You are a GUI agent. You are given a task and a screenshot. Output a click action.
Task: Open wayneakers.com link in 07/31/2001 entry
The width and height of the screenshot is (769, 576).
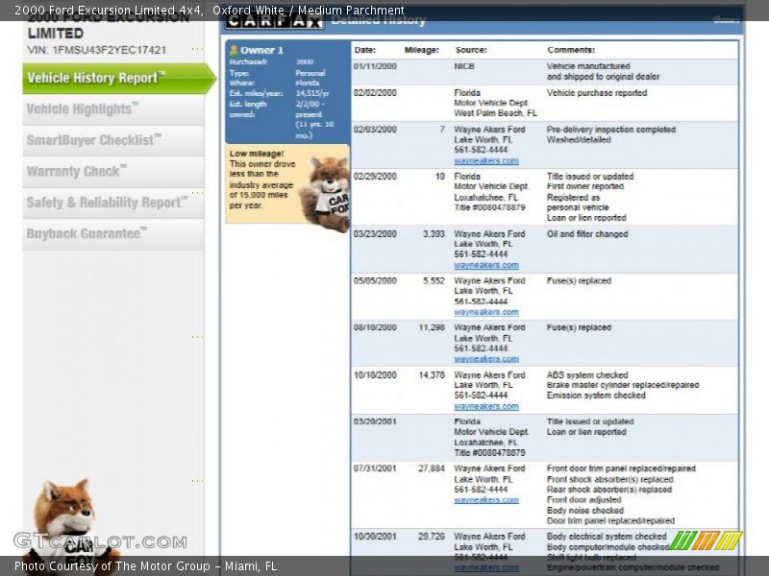click(x=485, y=500)
